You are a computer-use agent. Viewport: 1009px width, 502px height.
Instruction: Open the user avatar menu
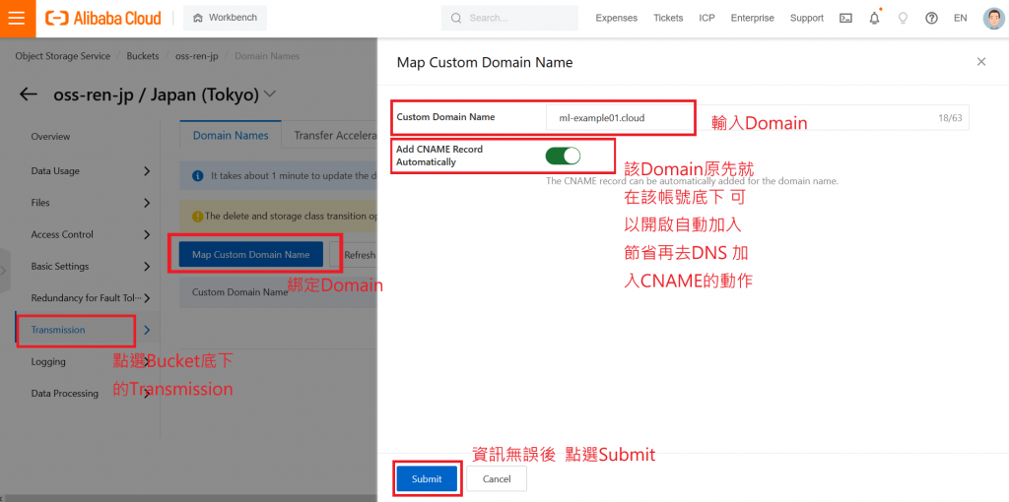click(x=993, y=18)
